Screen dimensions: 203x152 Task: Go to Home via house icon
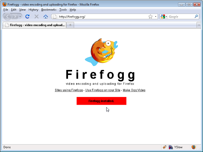[46, 17]
